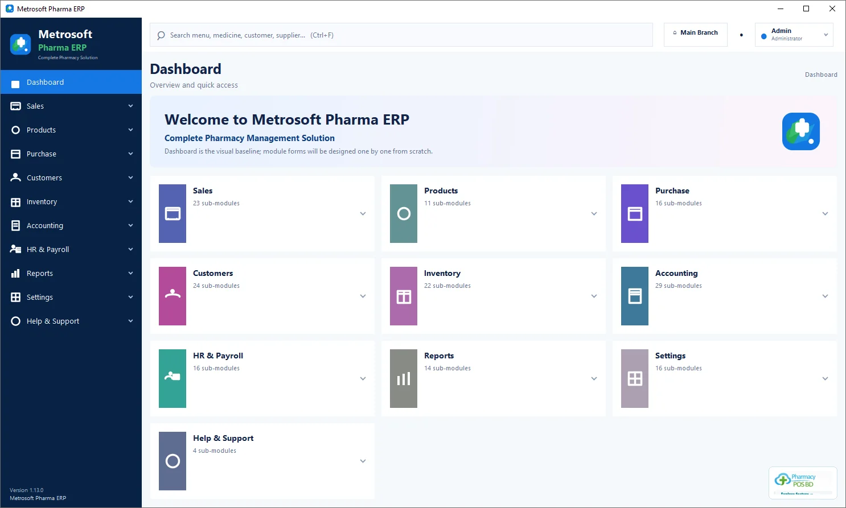Viewport: 846px width, 508px height.
Task: Open the Reports bar chart tile icon
Action: [x=404, y=378]
